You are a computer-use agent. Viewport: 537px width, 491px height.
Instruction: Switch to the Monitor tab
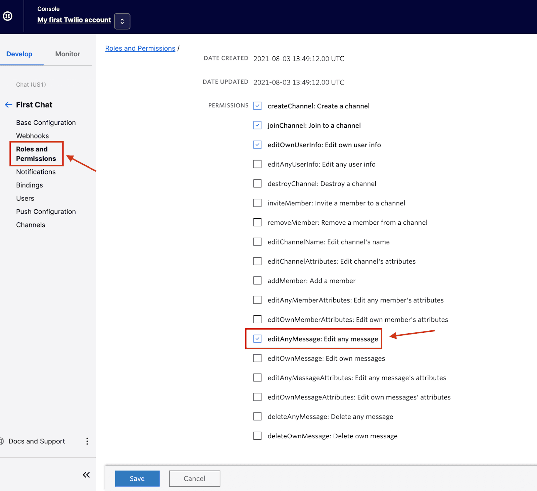click(67, 54)
